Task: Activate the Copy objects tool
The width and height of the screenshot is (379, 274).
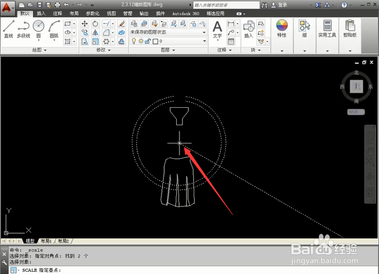Action: click(85, 32)
